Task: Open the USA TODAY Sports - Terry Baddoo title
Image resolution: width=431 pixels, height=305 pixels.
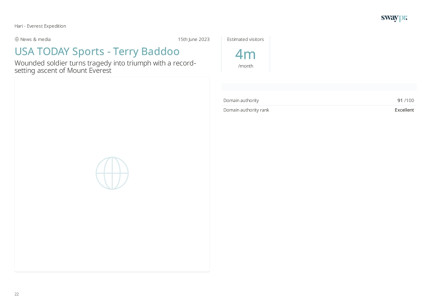Action: coord(97,51)
